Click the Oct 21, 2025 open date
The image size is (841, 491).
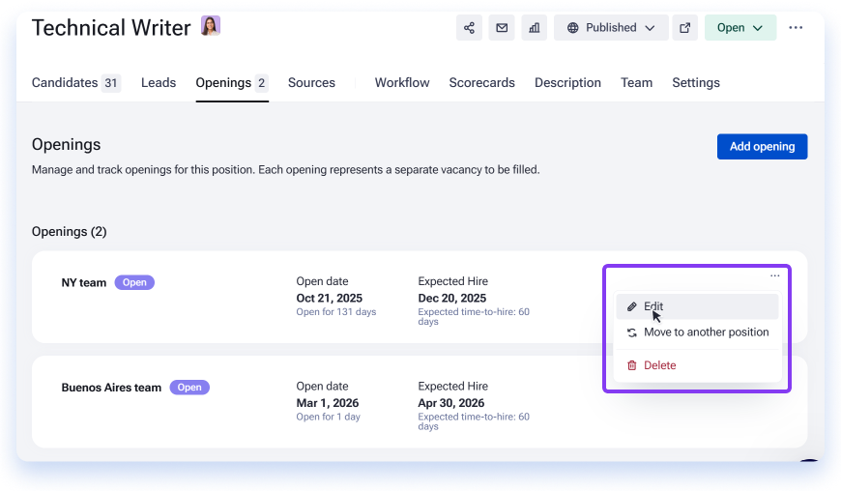click(x=330, y=298)
